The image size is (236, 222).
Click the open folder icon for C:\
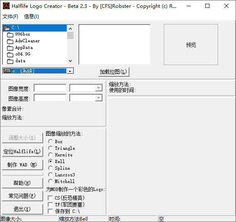pyautogui.click(x=7, y=28)
